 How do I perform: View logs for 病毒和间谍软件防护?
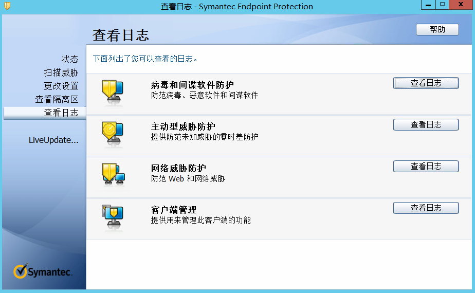426,83
